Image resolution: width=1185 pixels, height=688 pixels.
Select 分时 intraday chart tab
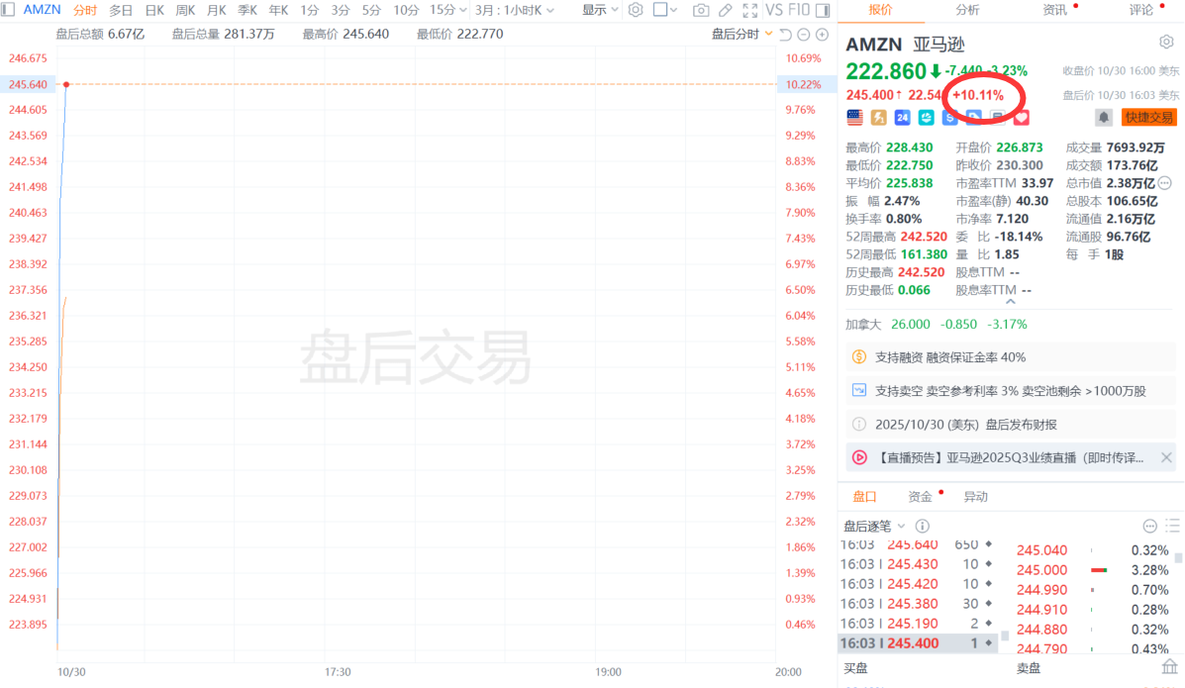coord(85,10)
